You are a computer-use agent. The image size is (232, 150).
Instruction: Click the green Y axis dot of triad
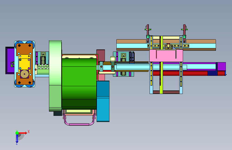pyautogui.click(x=17, y=133)
